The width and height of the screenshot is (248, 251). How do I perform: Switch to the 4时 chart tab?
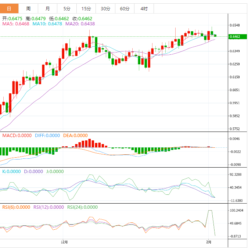coord(144,8)
